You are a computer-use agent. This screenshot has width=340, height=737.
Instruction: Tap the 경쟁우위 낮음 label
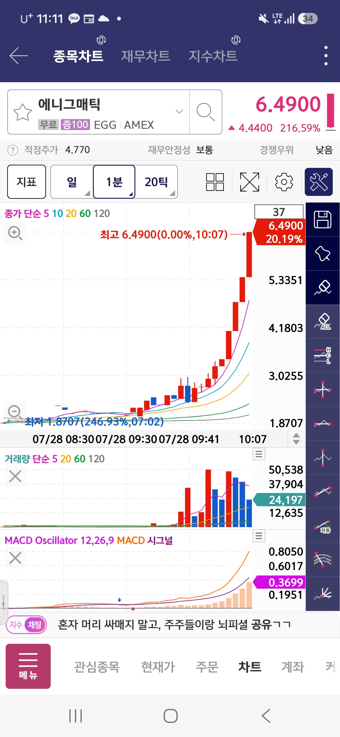(296, 150)
